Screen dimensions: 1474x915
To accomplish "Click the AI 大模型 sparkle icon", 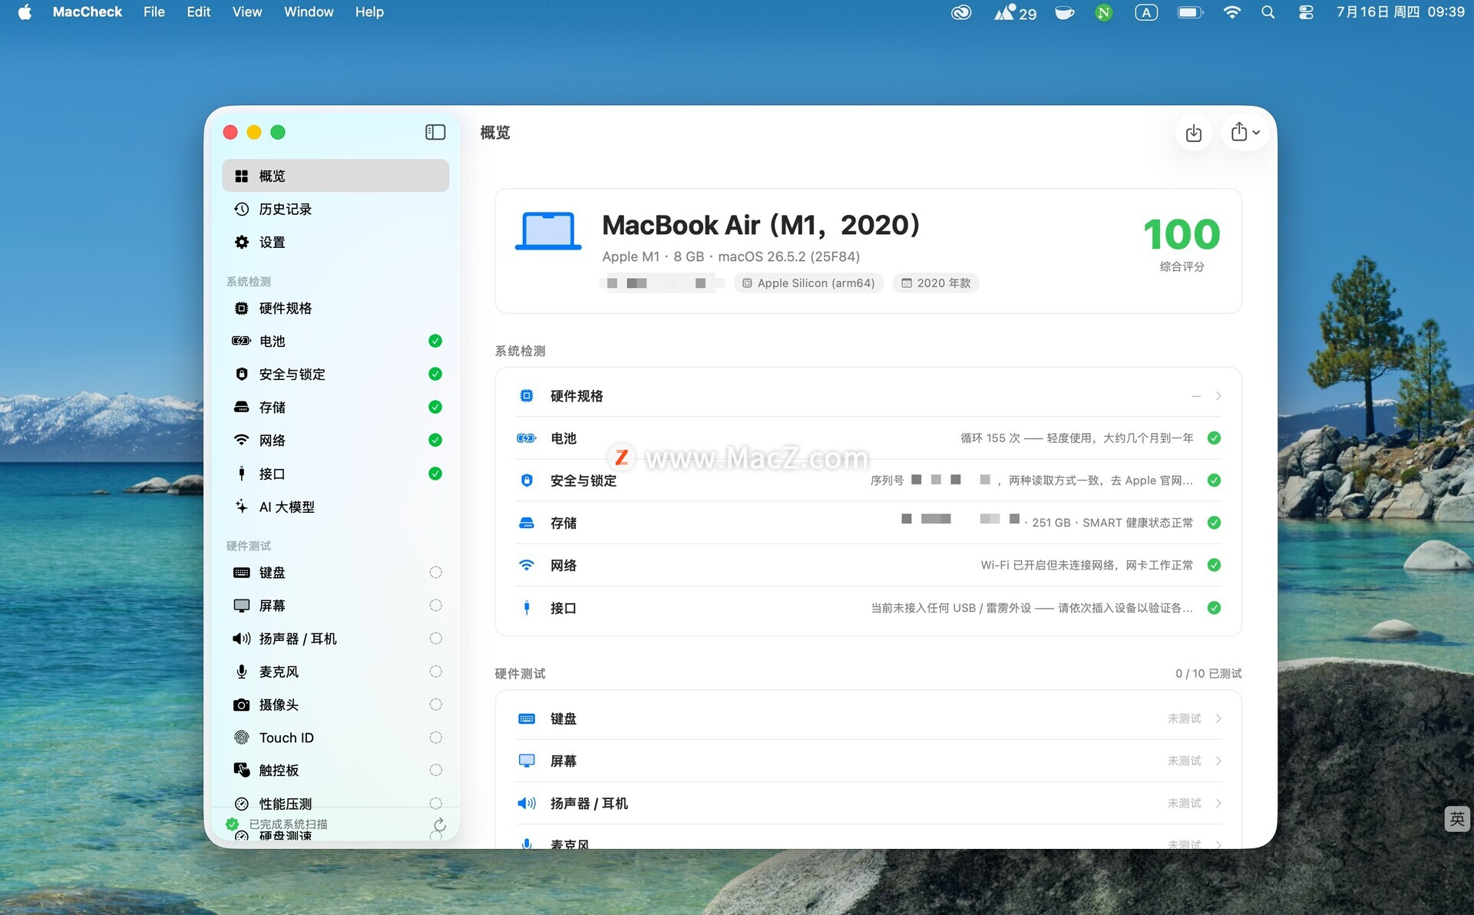I will (242, 507).
